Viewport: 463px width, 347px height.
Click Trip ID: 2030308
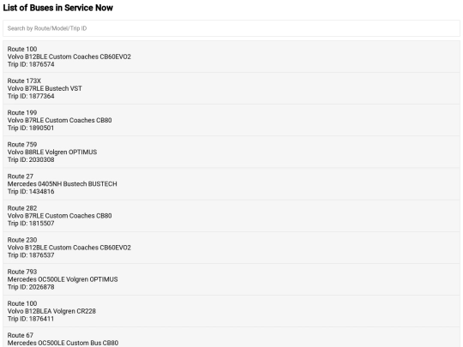click(31, 160)
